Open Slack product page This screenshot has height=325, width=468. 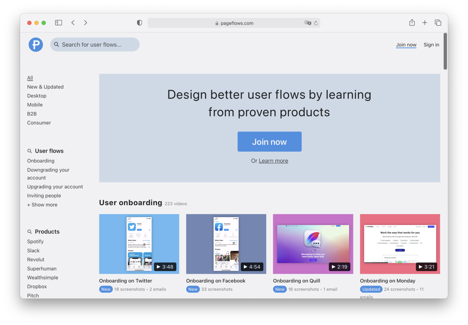pyautogui.click(x=33, y=251)
